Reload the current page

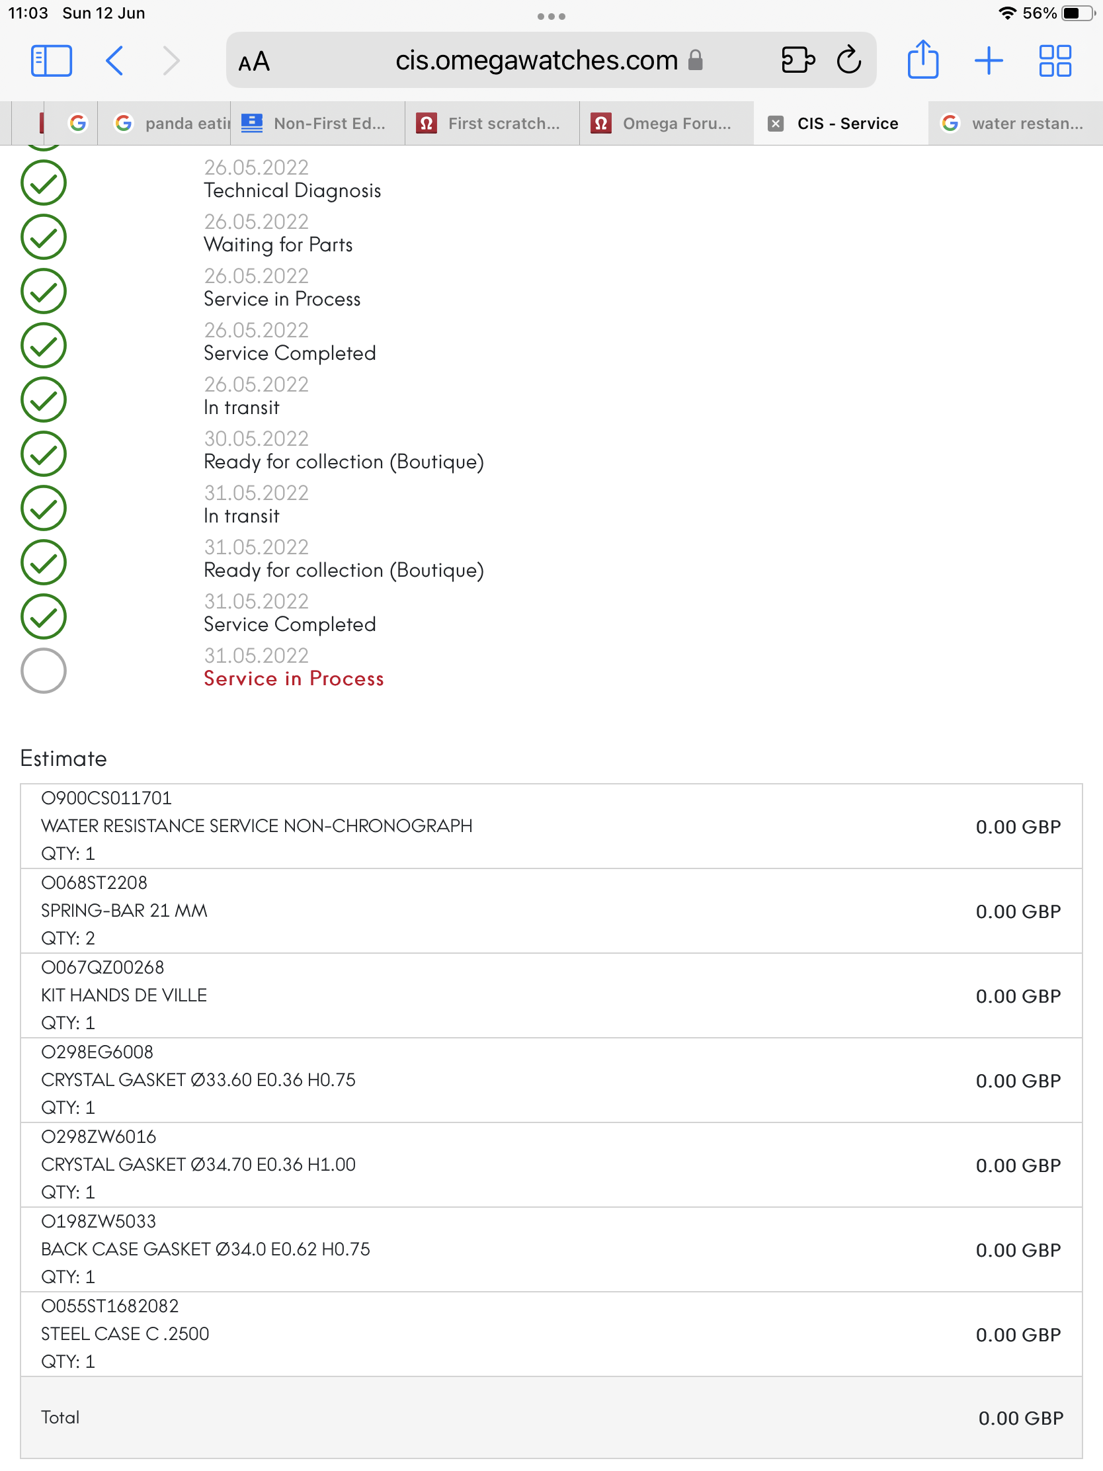[849, 60]
